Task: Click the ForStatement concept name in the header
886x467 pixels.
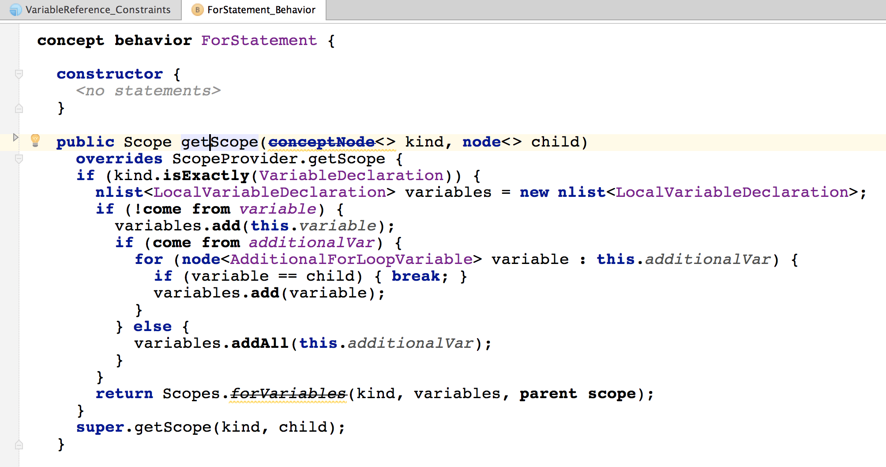Action: (x=259, y=41)
